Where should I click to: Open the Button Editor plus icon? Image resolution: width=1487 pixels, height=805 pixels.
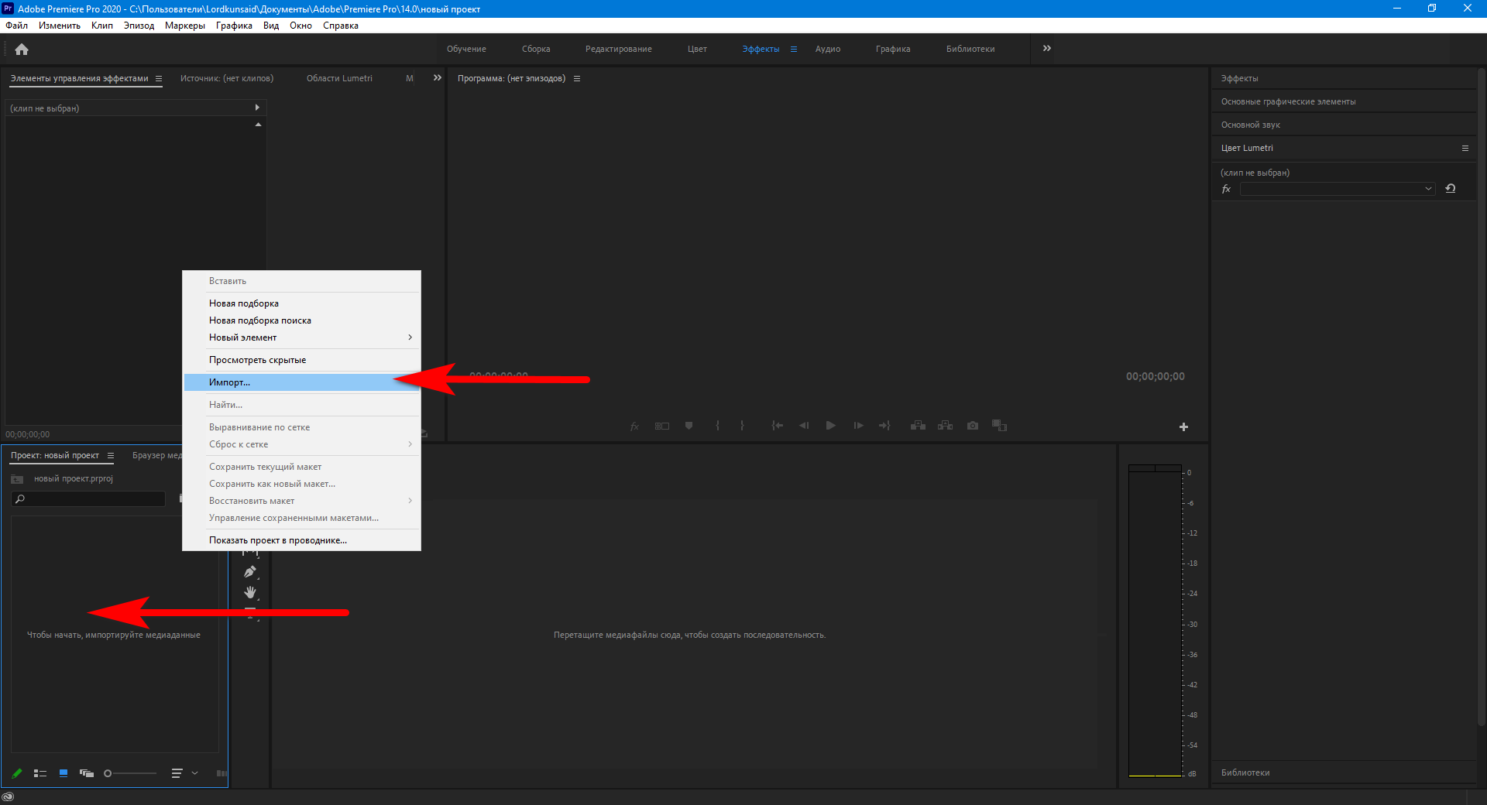[1183, 427]
